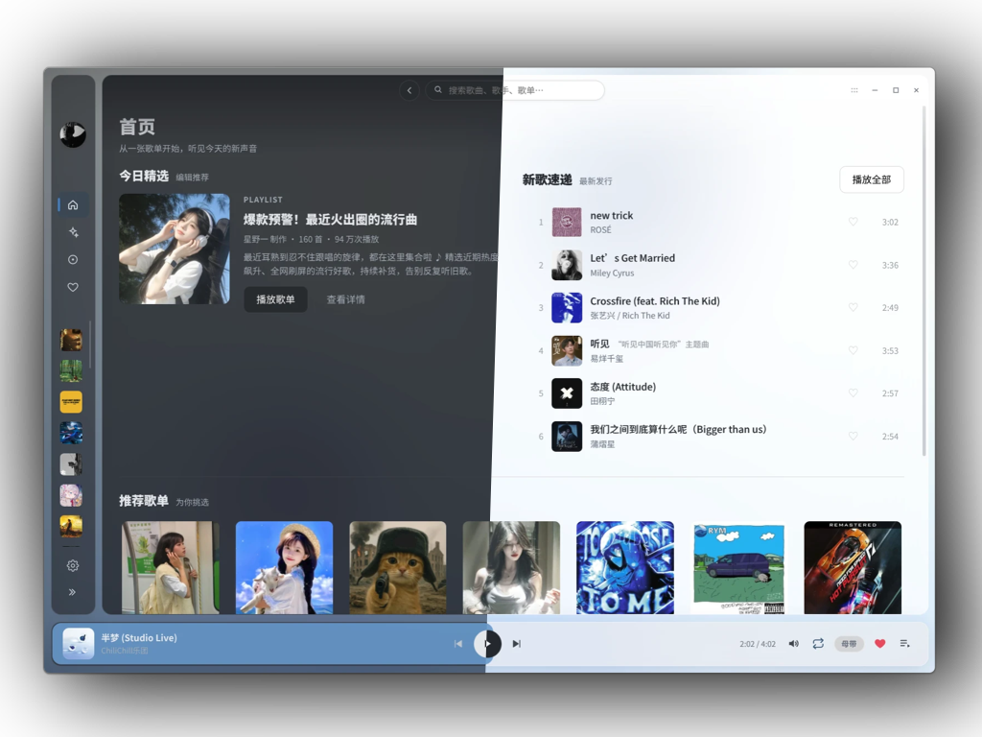Screen dimensions: 982x737
Task: Click the 态度 album cover with X
Action: tap(567, 393)
